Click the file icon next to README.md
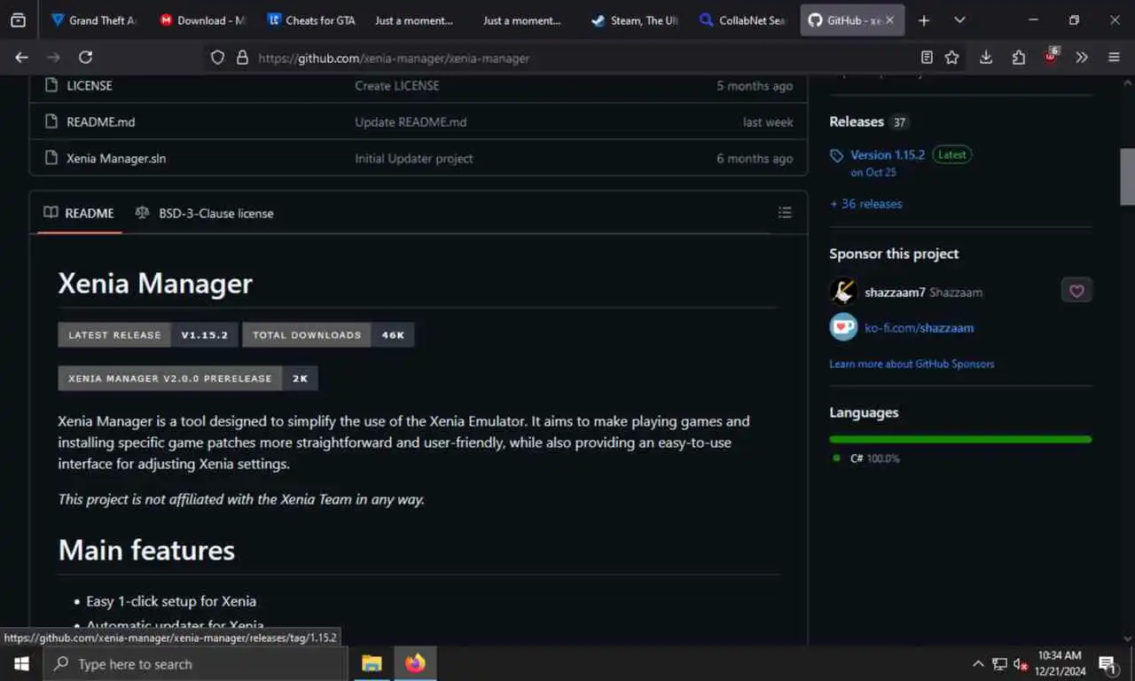Viewport: 1135px width, 681px height. point(51,121)
